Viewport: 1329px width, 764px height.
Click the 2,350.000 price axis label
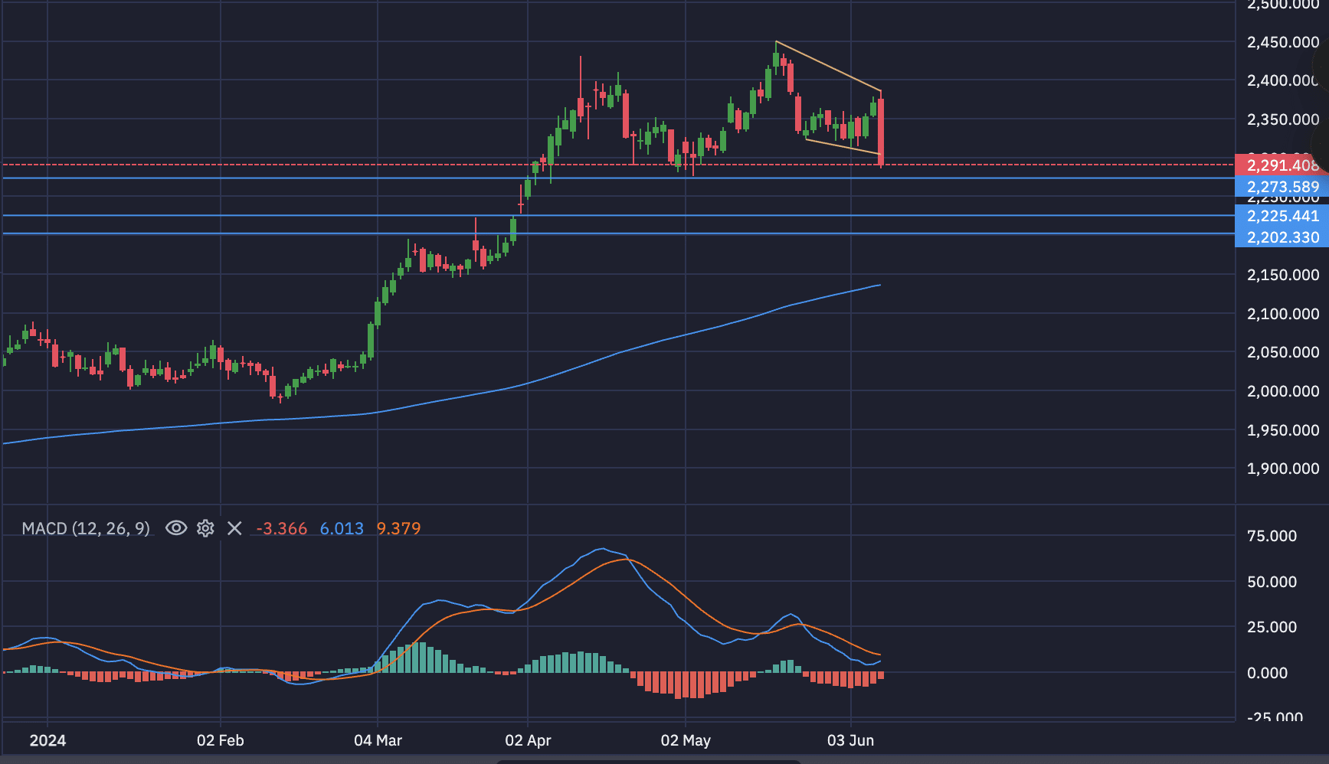pos(1283,119)
